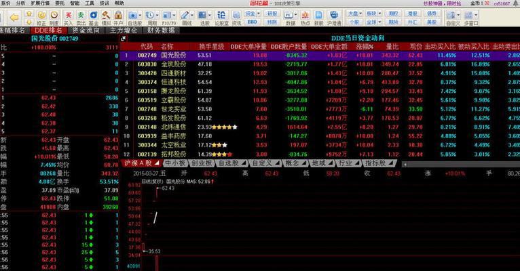Click the 自定义 layout icon

(451, 15)
